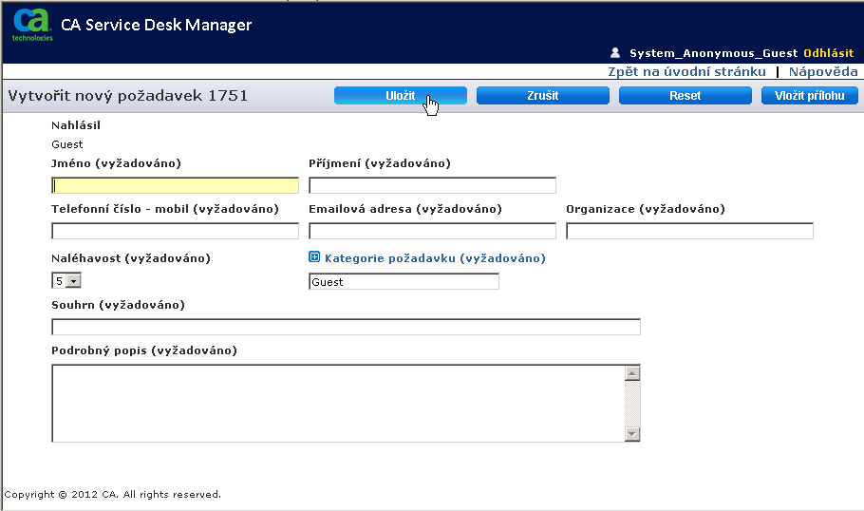Click the Příjmení (vyžadováno) label
This screenshot has width=864, height=511.
[380, 163]
